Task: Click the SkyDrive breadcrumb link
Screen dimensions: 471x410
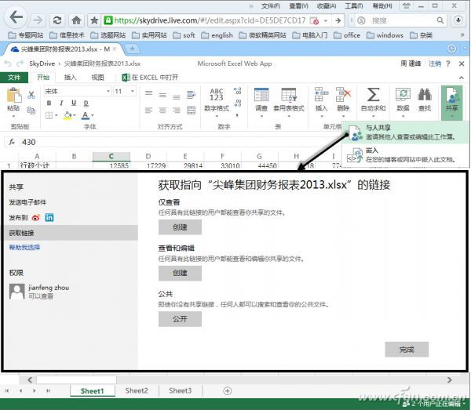Action: [42, 63]
